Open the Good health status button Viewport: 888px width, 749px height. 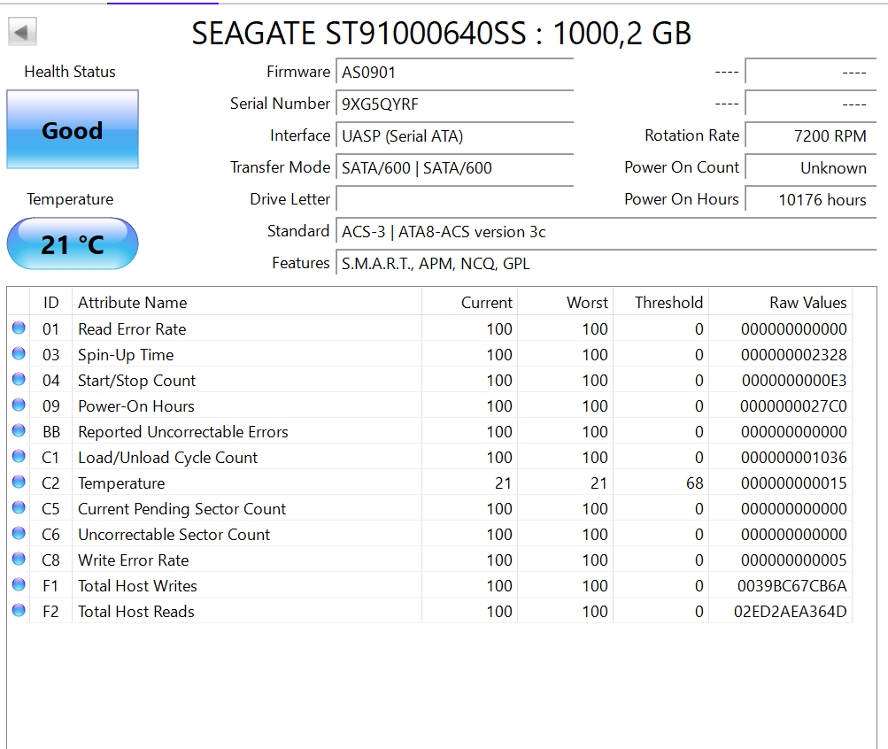pyautogui.click(x=73, y=129)
